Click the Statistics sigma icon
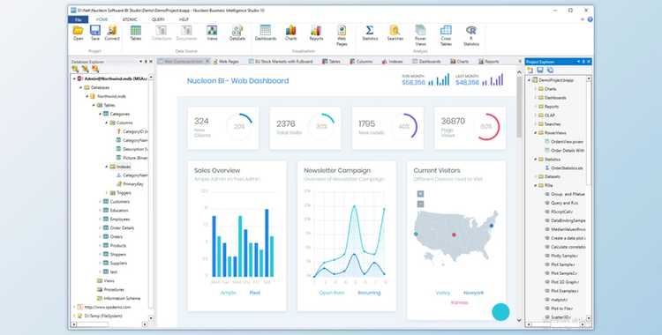662x335 pixels. tap(370, 33)
